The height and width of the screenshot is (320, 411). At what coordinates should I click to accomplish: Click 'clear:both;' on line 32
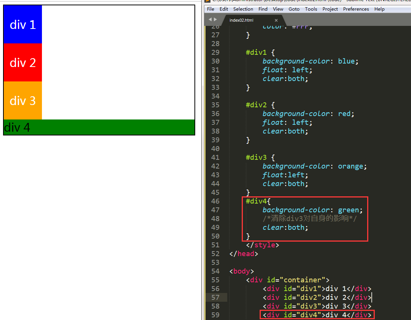point(285,78)
